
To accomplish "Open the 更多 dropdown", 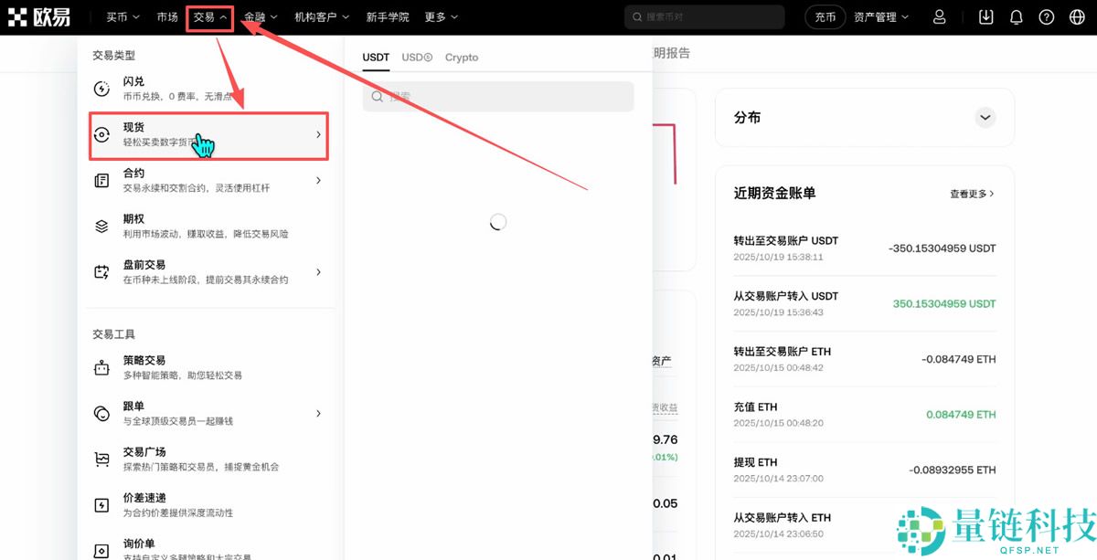I will tap(440, 16).
